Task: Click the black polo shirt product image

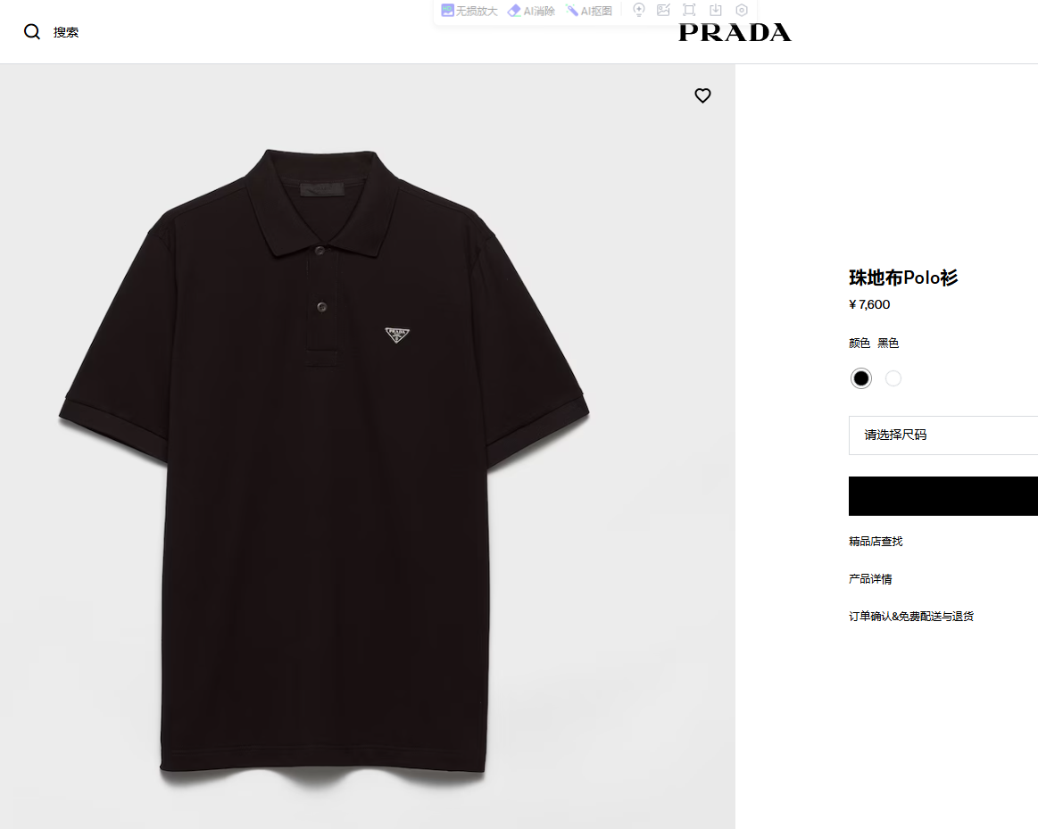Action: pyautogui.click(x=324, y=463)
